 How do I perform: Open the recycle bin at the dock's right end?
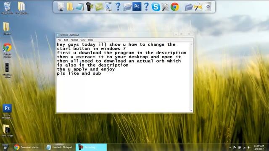pyautogui.click(x=208, y=7)
